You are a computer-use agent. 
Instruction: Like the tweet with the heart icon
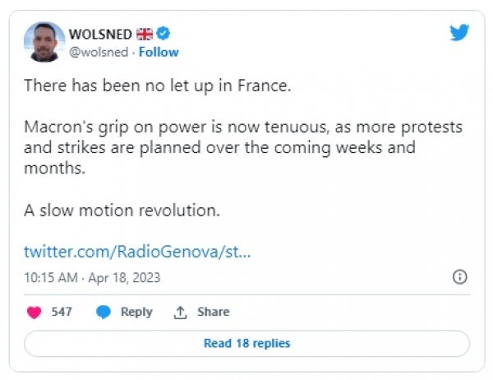[x=35, y=313]
